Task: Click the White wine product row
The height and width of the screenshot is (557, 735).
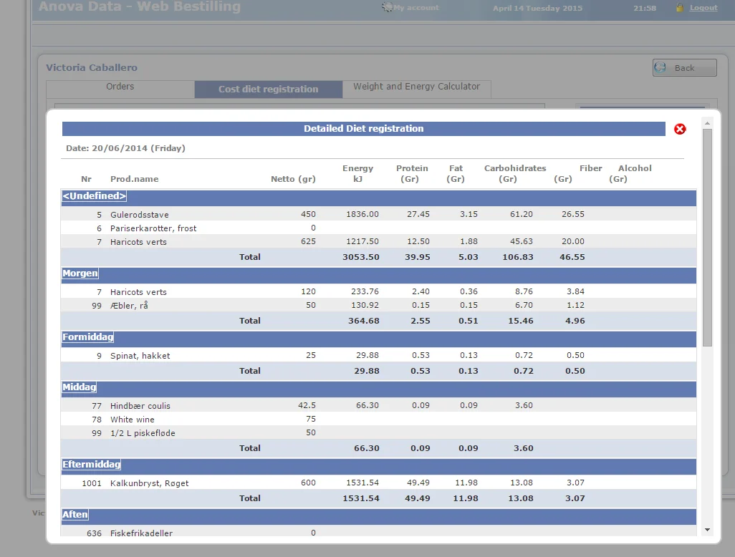Action: point(132,420)
